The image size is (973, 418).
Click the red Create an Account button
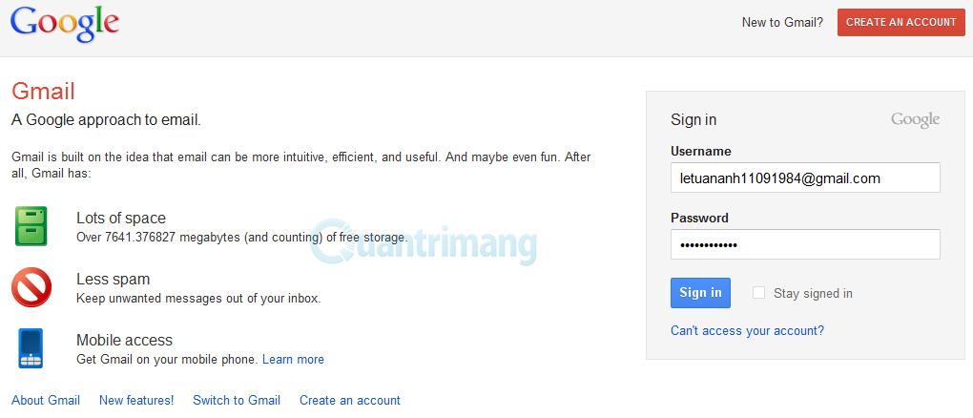point(901,22)
